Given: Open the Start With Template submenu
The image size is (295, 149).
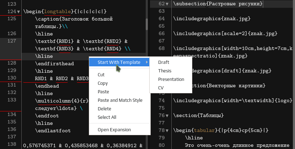Looking at the screenshot, I should (x=119, y=62).
